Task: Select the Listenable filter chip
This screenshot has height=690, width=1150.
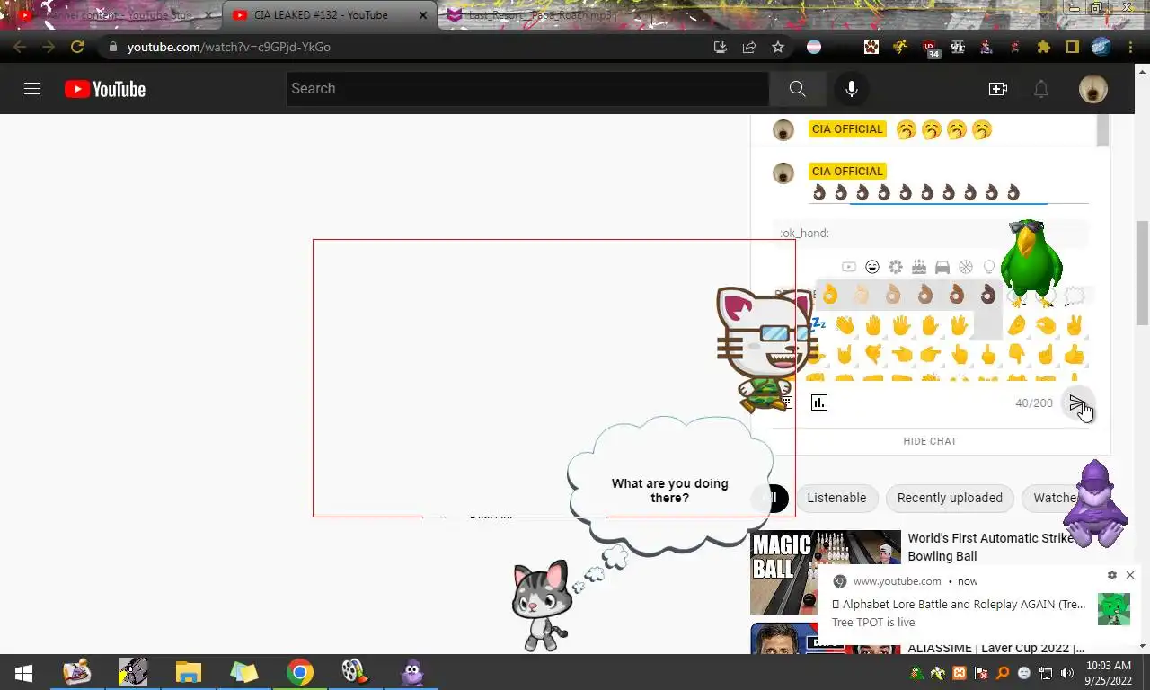Action: click(836, 498)
